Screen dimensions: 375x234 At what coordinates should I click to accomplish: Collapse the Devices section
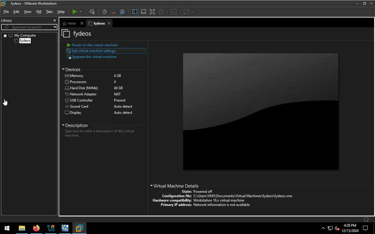[63, 69]
